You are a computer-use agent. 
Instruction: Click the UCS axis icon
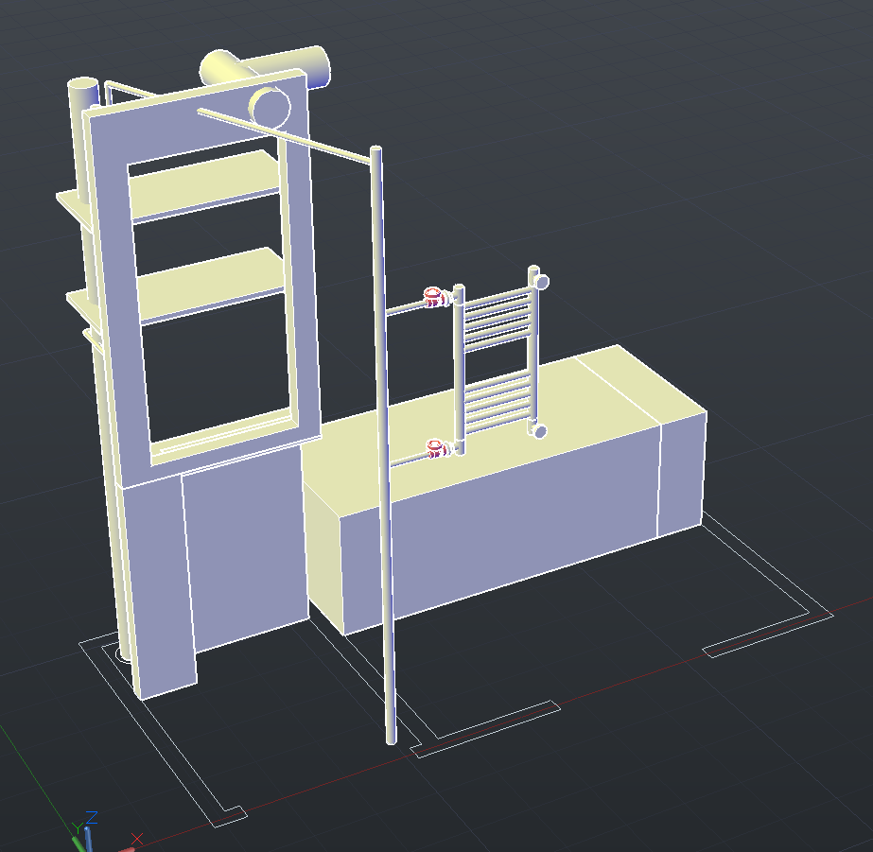coord(106,832)
